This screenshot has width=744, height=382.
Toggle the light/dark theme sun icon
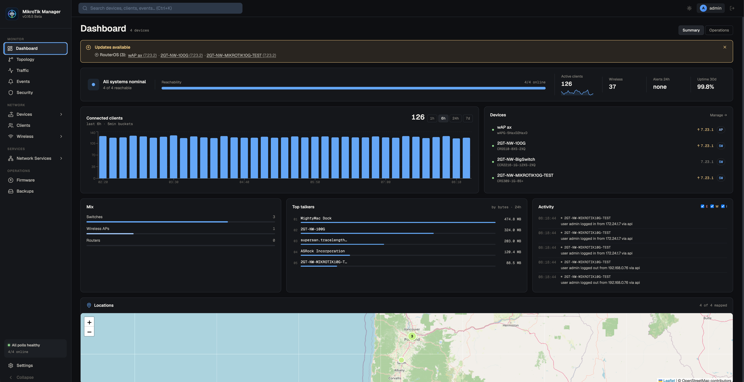689,8
